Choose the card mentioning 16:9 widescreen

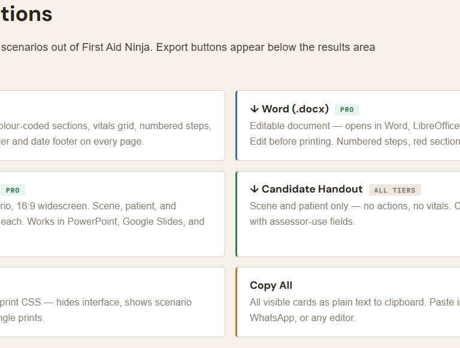click(x=108, y=213)
